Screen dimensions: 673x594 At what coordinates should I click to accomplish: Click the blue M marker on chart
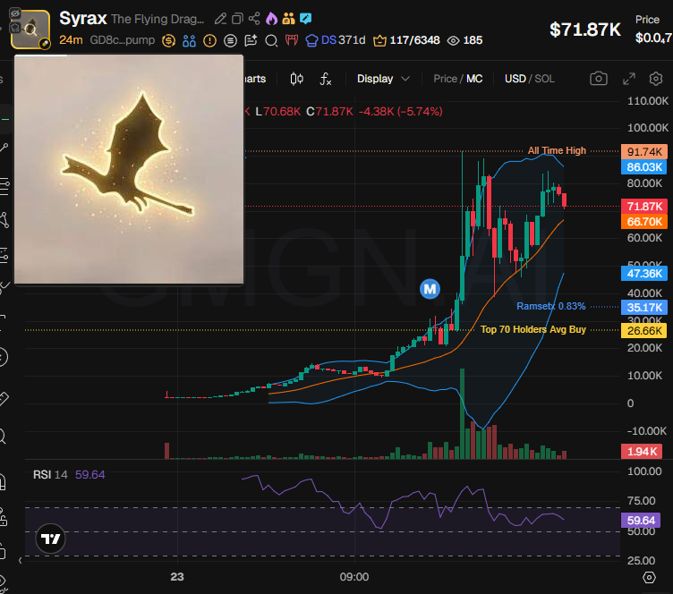pos(430,289)
